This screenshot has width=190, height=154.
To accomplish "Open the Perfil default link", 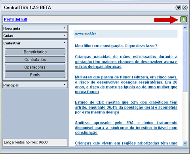I will pyautogui.click(x=15, y=19).
